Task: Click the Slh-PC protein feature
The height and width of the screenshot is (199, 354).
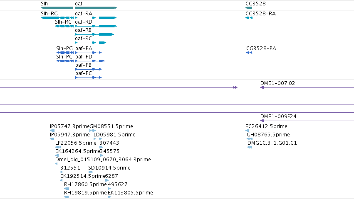Action: pyautogui.click(x=65, y=61)
